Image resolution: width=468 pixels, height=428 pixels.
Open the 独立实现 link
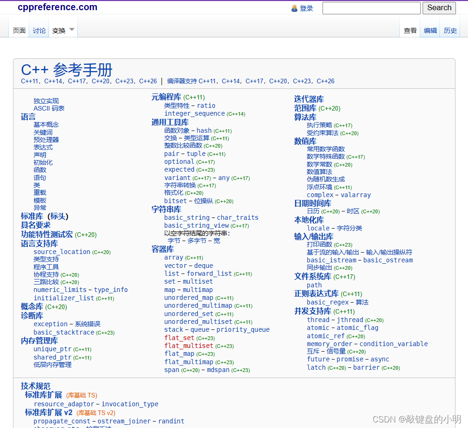click(46, 101)
